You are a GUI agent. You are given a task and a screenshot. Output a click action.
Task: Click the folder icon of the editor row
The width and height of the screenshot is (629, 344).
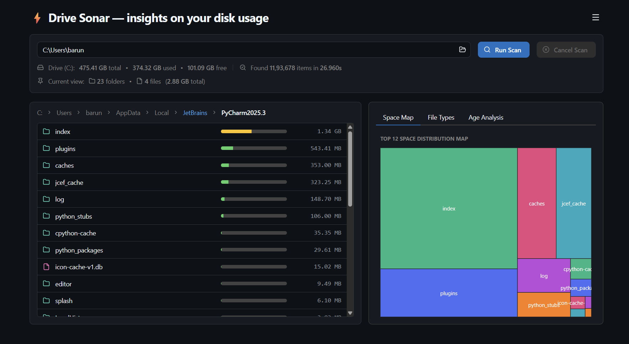click(46, 283)
